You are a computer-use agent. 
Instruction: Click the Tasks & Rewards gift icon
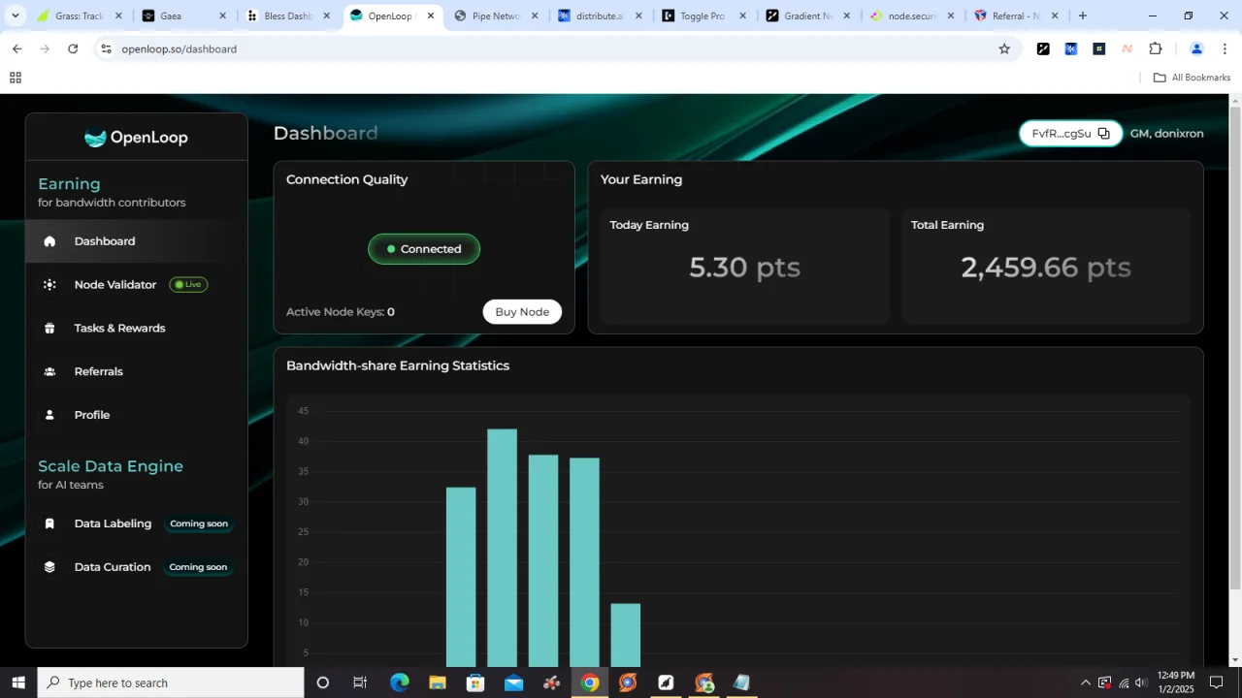49,328
